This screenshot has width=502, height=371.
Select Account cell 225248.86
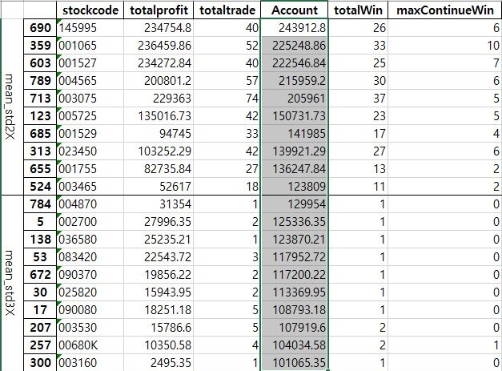point(294,46)
